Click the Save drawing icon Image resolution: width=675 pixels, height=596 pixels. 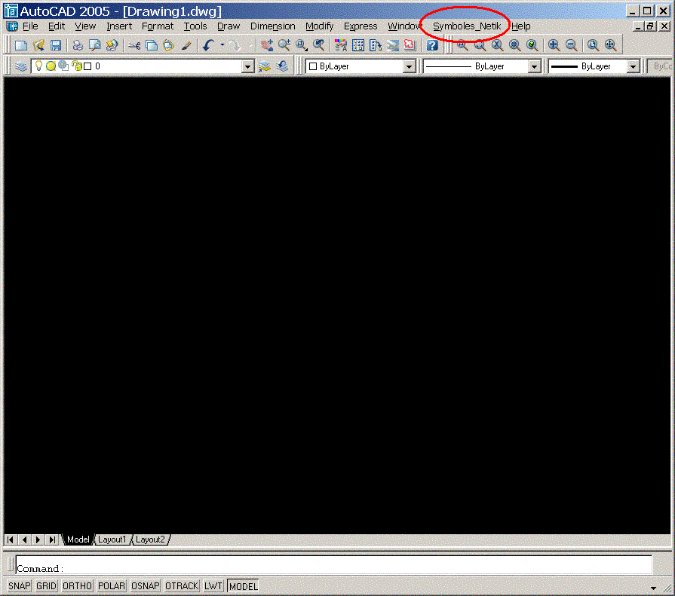click(x=56, y=46)
